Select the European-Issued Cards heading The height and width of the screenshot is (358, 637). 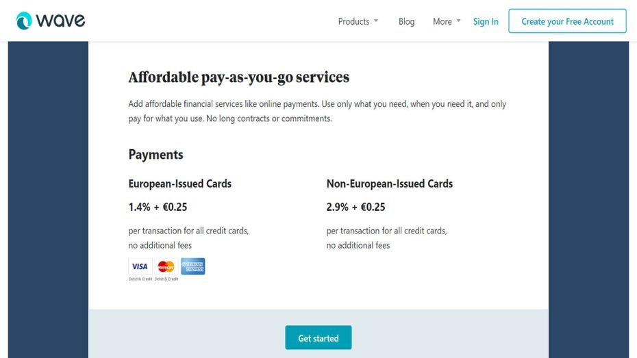pyautogui.click(x=179, y=183)
